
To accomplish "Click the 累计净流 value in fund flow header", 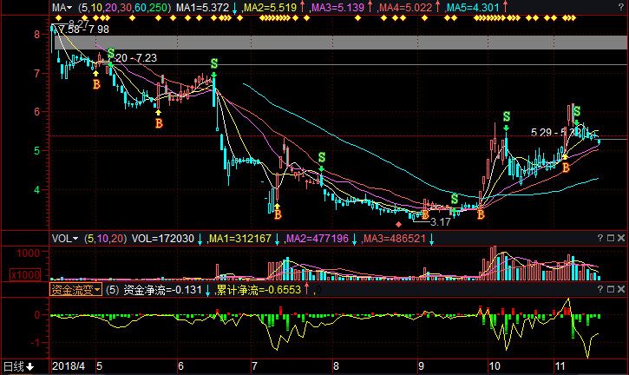I will (x=259, y=290).
